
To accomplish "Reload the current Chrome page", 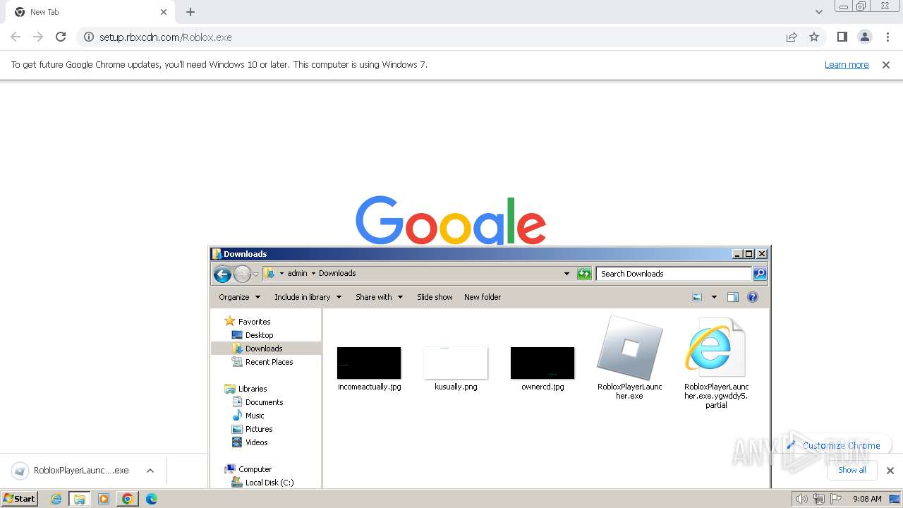I will tap(61, 37).
